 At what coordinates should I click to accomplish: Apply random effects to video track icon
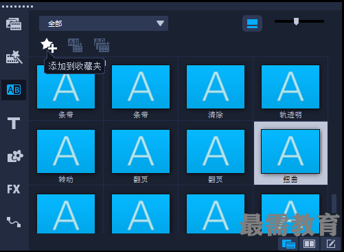click(102, 45)
